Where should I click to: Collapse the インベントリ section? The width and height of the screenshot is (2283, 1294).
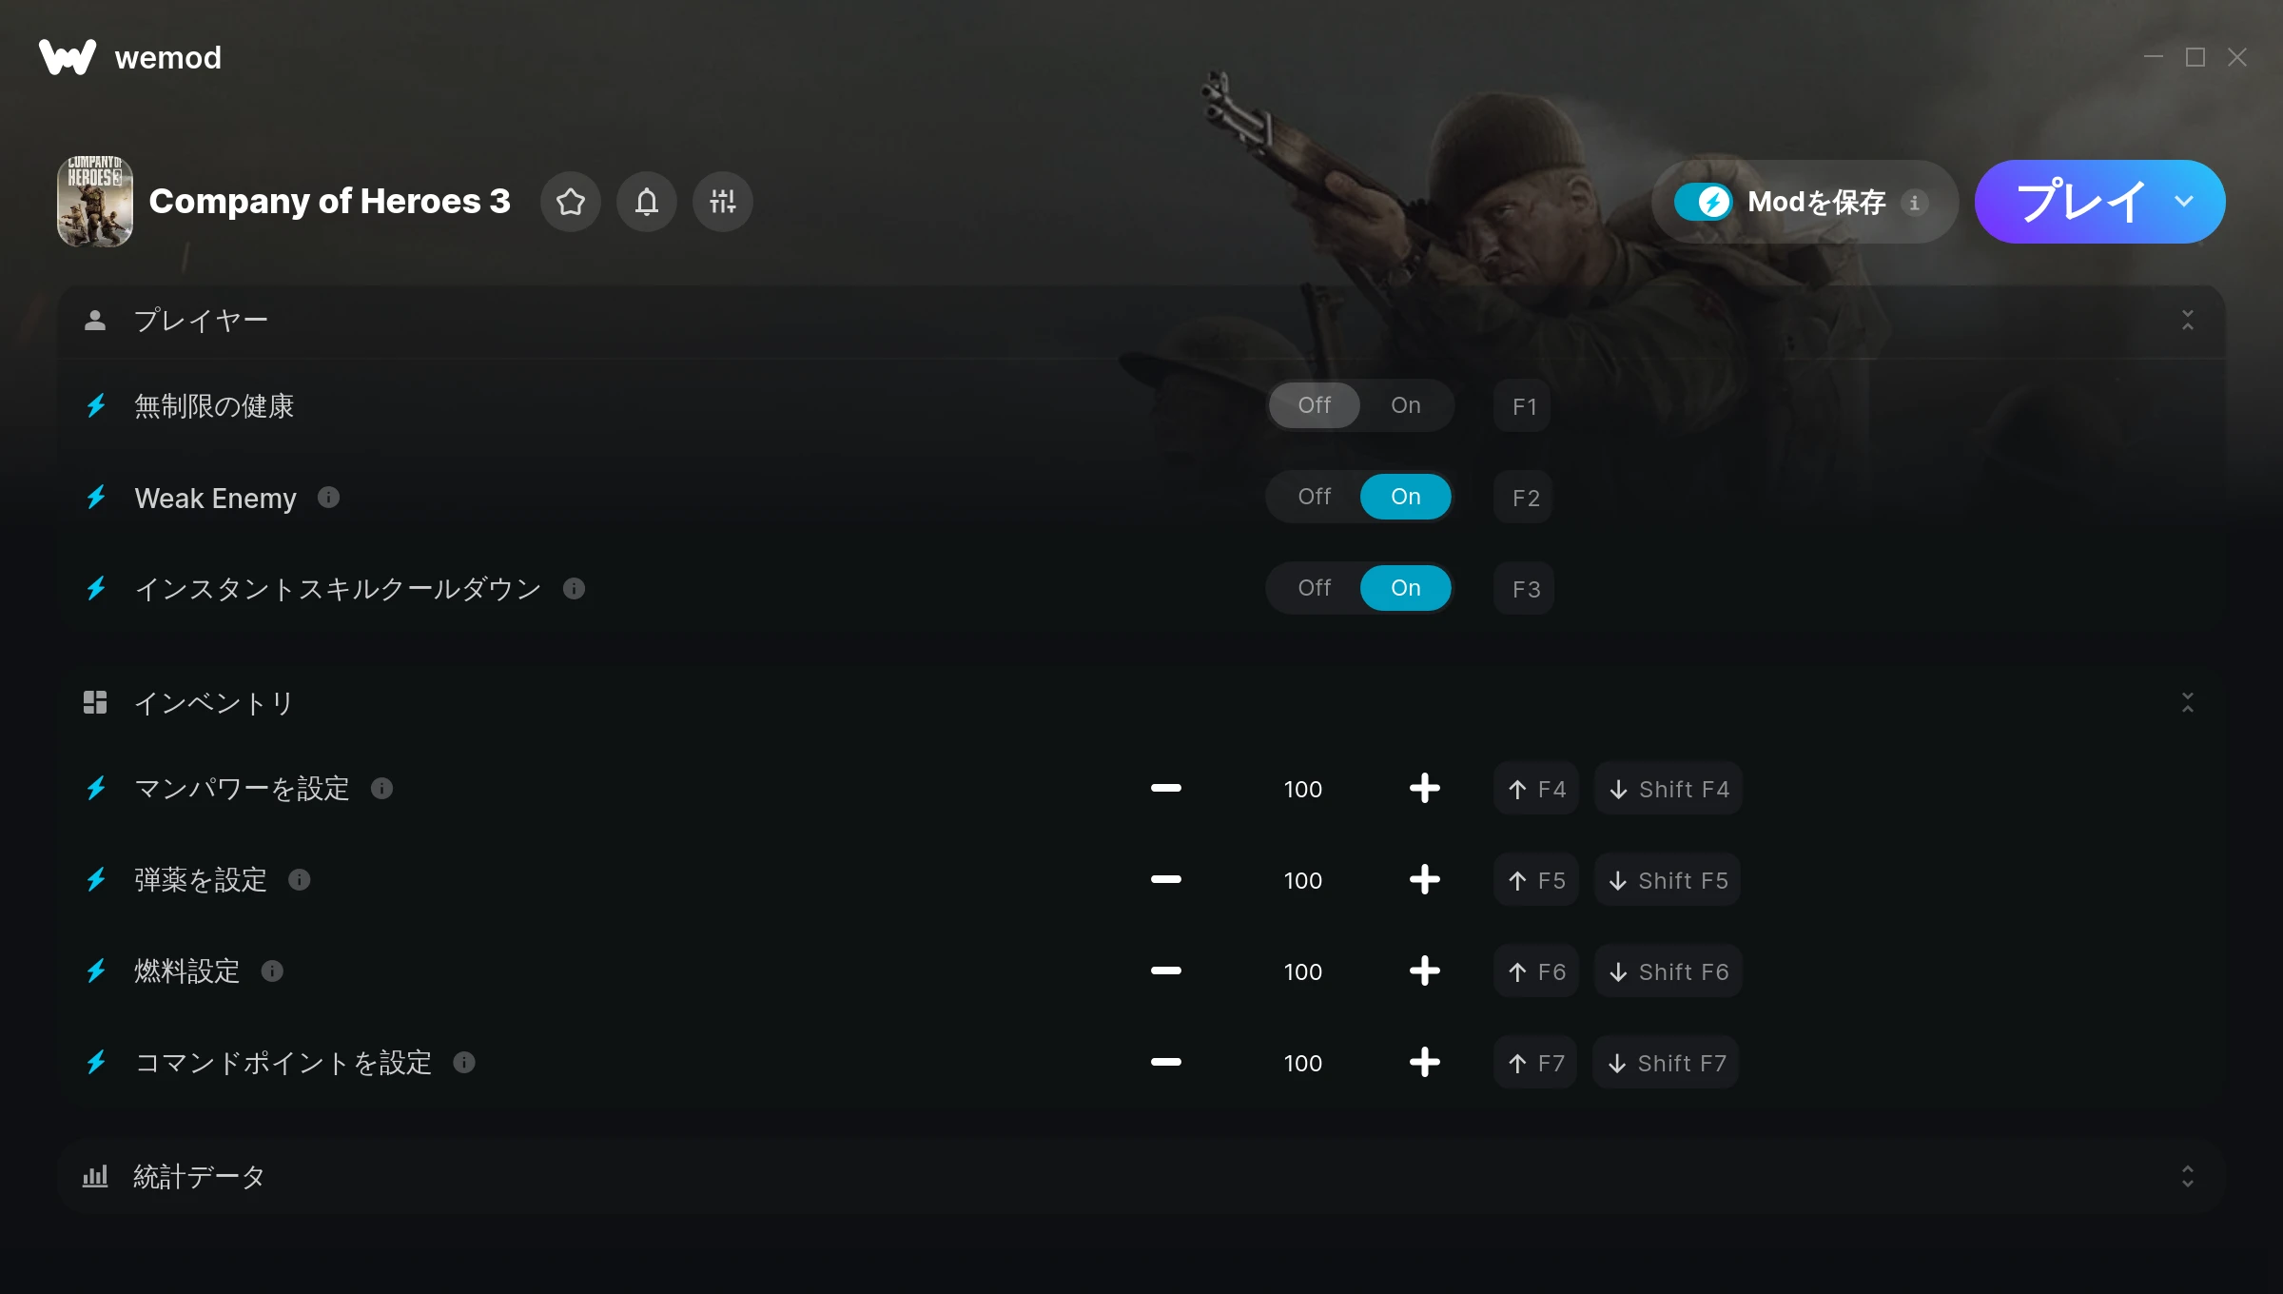point(2188,703)
